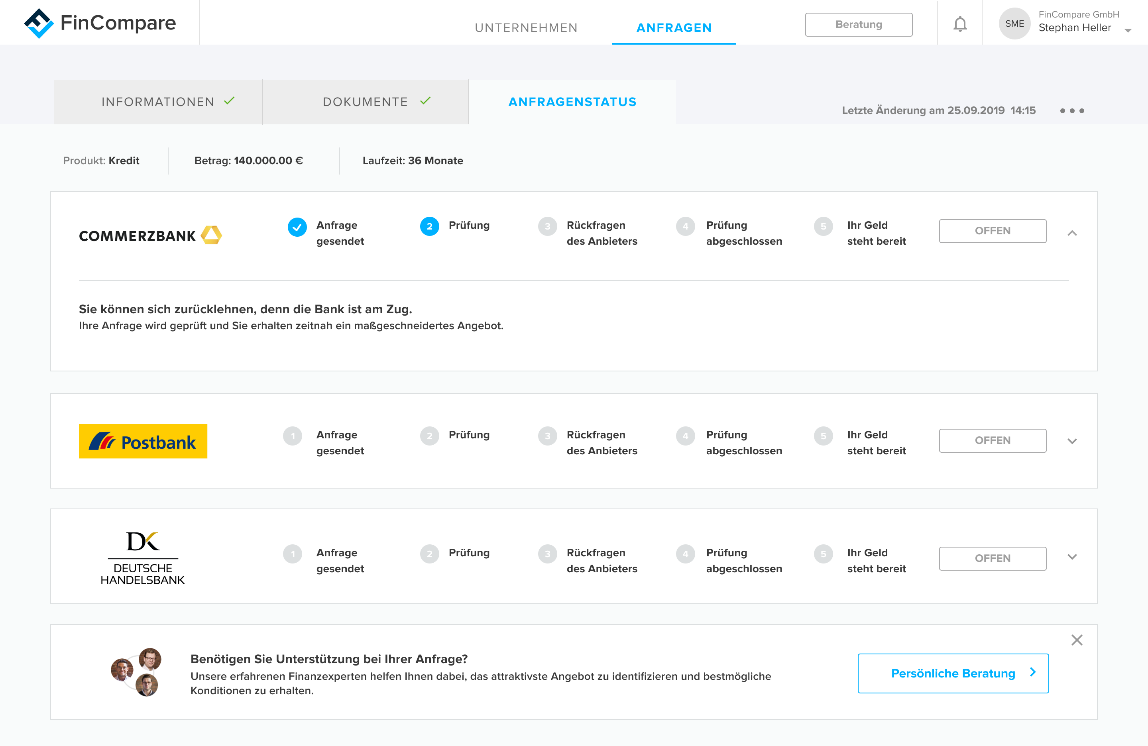Click 'Stephan Heller' user name

1075,28
